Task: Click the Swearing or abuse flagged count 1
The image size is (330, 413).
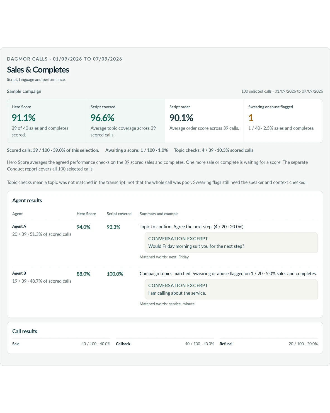Action: point(251,118)
